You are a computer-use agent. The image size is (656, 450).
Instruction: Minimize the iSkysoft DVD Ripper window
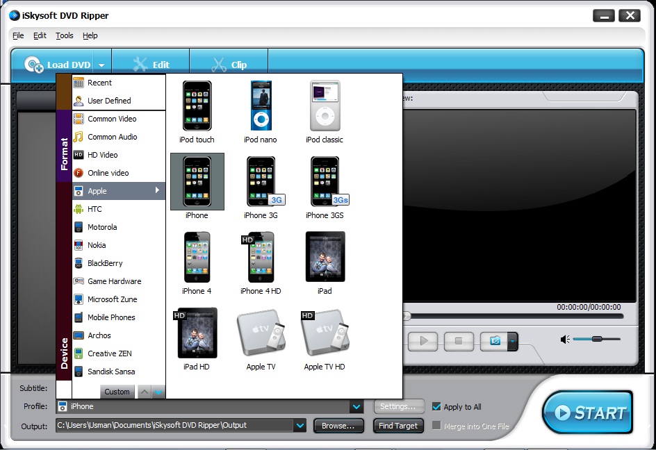coord(603,16)
